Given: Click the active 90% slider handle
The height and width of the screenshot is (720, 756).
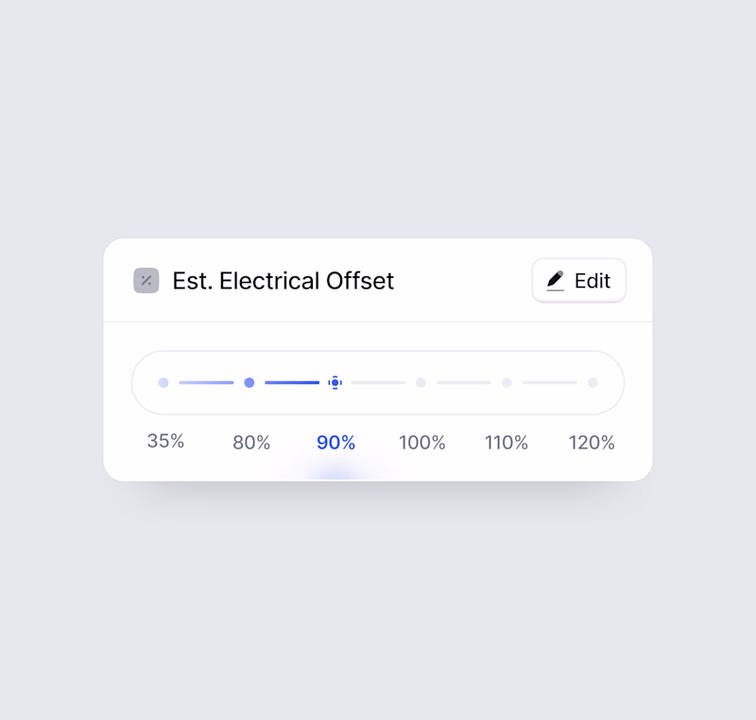Looking at the screenshot, I should pyautogui.click(x=335, y=382).
